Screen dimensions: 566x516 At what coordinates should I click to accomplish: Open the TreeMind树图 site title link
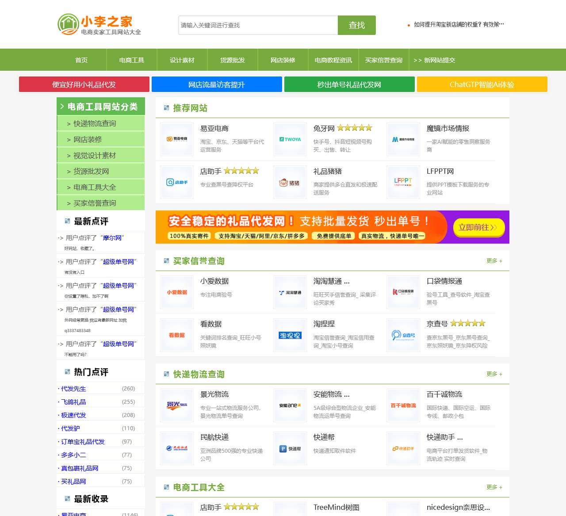337,507
